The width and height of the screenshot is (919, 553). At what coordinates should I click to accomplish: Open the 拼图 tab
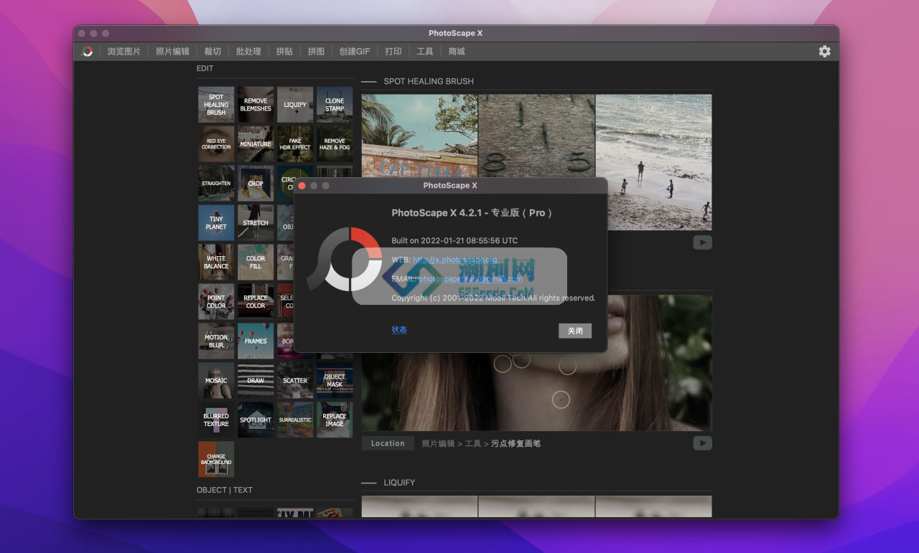316,52
